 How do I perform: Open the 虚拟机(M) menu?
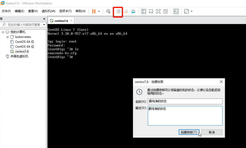[48, 11]
